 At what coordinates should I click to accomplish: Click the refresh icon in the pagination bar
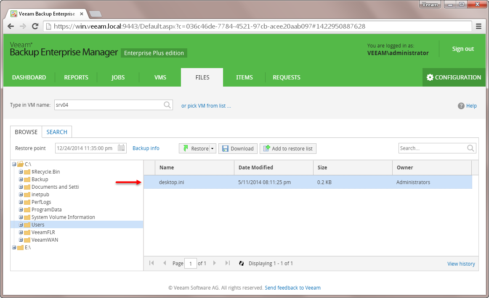click(x=241, y=263)
